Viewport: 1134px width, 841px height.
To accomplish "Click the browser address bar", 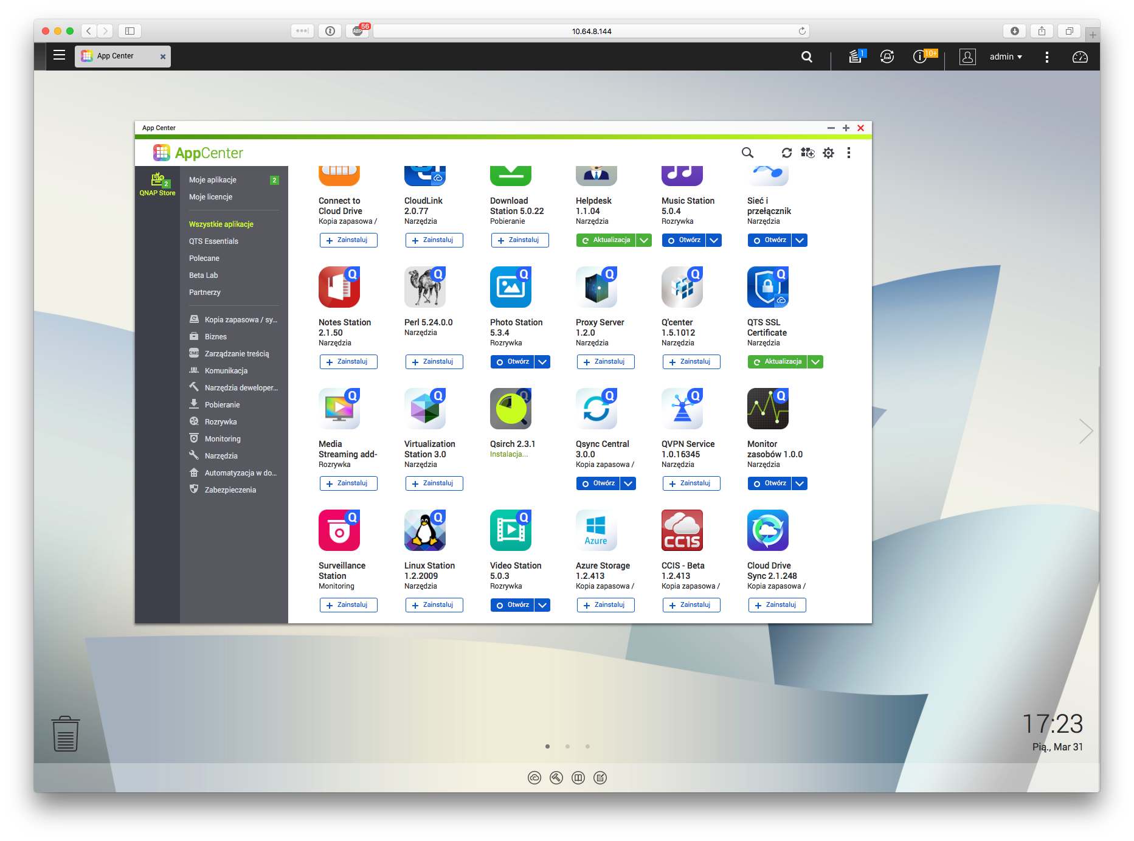I will click(591, 31).
